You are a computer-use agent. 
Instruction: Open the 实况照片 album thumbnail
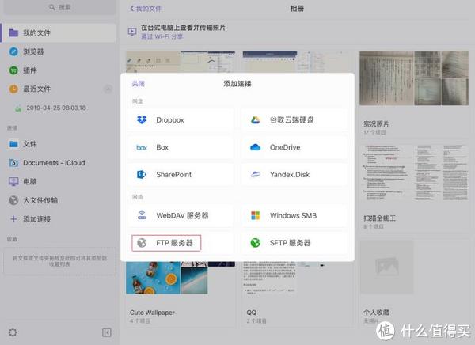pos(414,78)
